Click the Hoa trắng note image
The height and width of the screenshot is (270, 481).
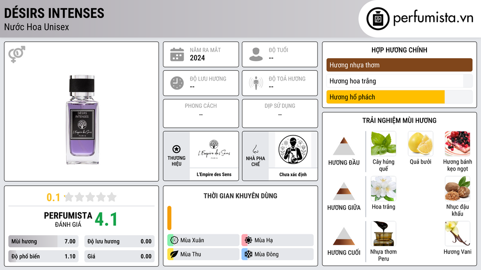pyautogui.click(x=383, y=188)
